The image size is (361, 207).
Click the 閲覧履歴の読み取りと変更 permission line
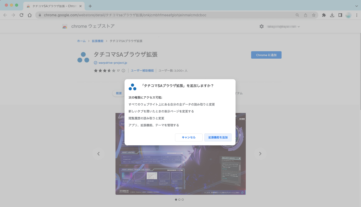tap(146, 118)
